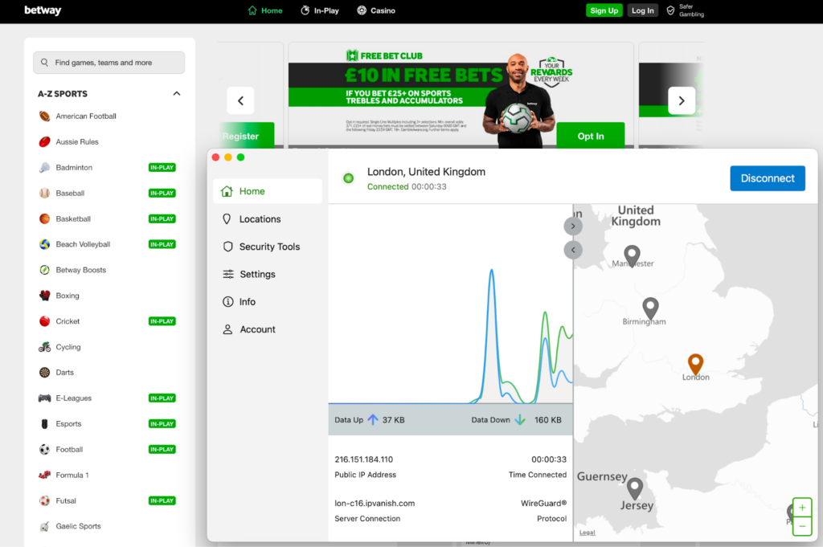This screenshot has height=547, width=823.
Task: Focus the Find games search field
Action: coord(109,63)
